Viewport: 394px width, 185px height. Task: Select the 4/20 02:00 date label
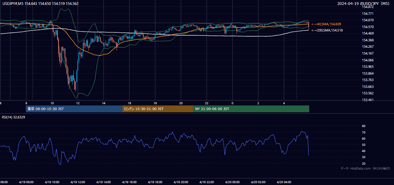(258, 182)
